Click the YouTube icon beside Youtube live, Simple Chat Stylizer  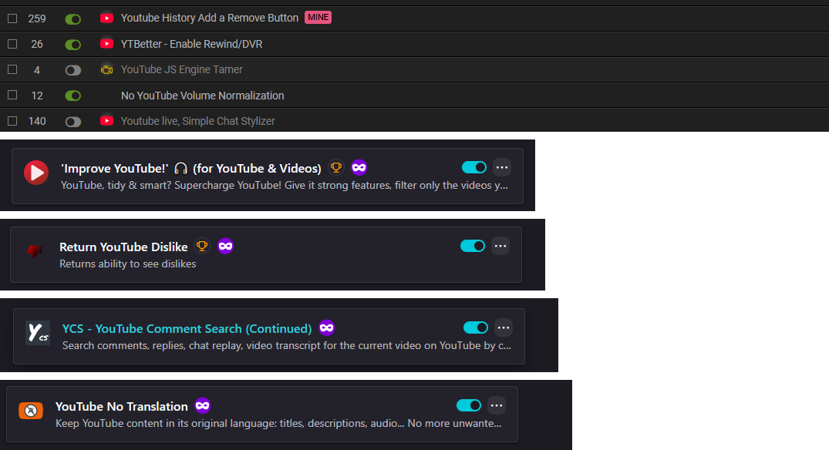(x=106, y=120)
